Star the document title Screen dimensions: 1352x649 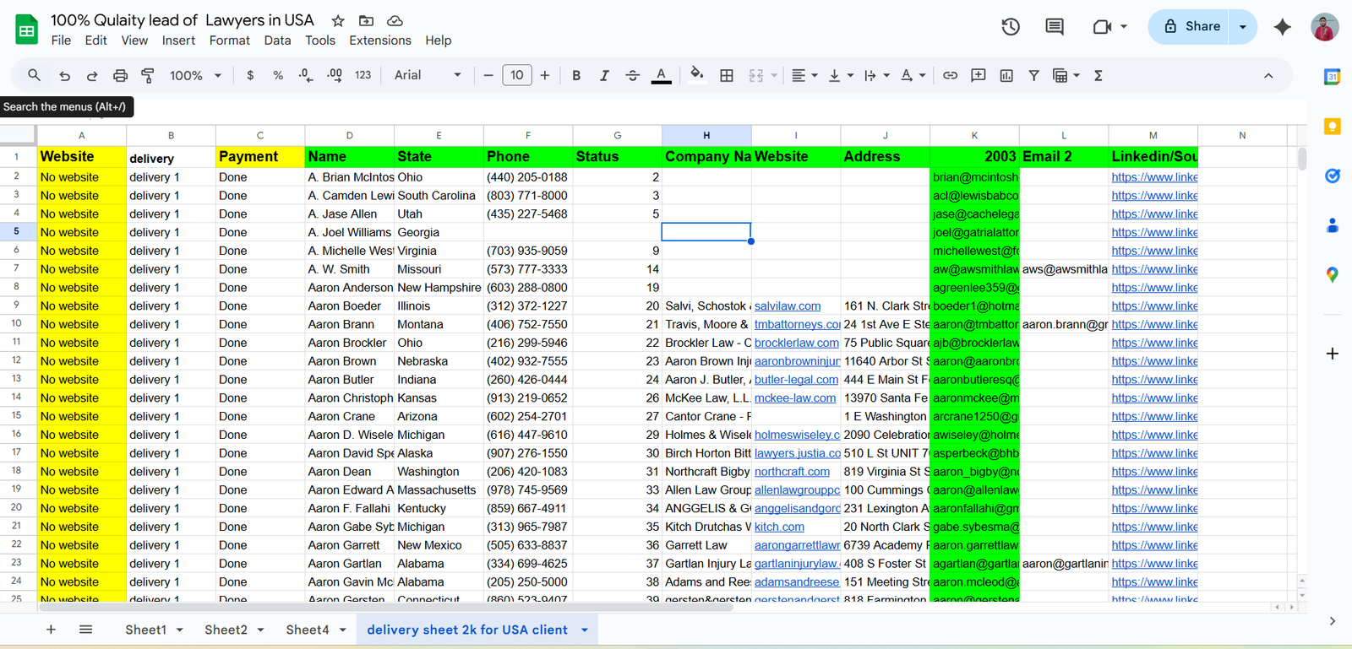[x=338, y=20]
